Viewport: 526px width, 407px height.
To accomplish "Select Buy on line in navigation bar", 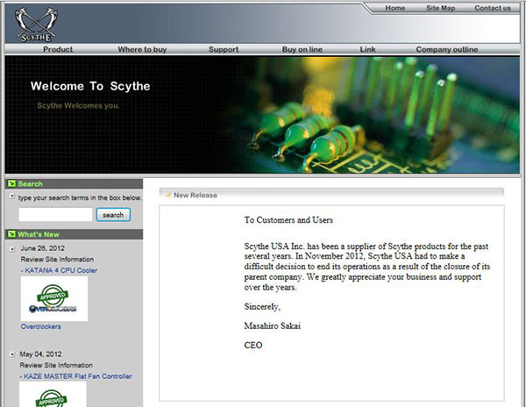I will pos(302,50).
